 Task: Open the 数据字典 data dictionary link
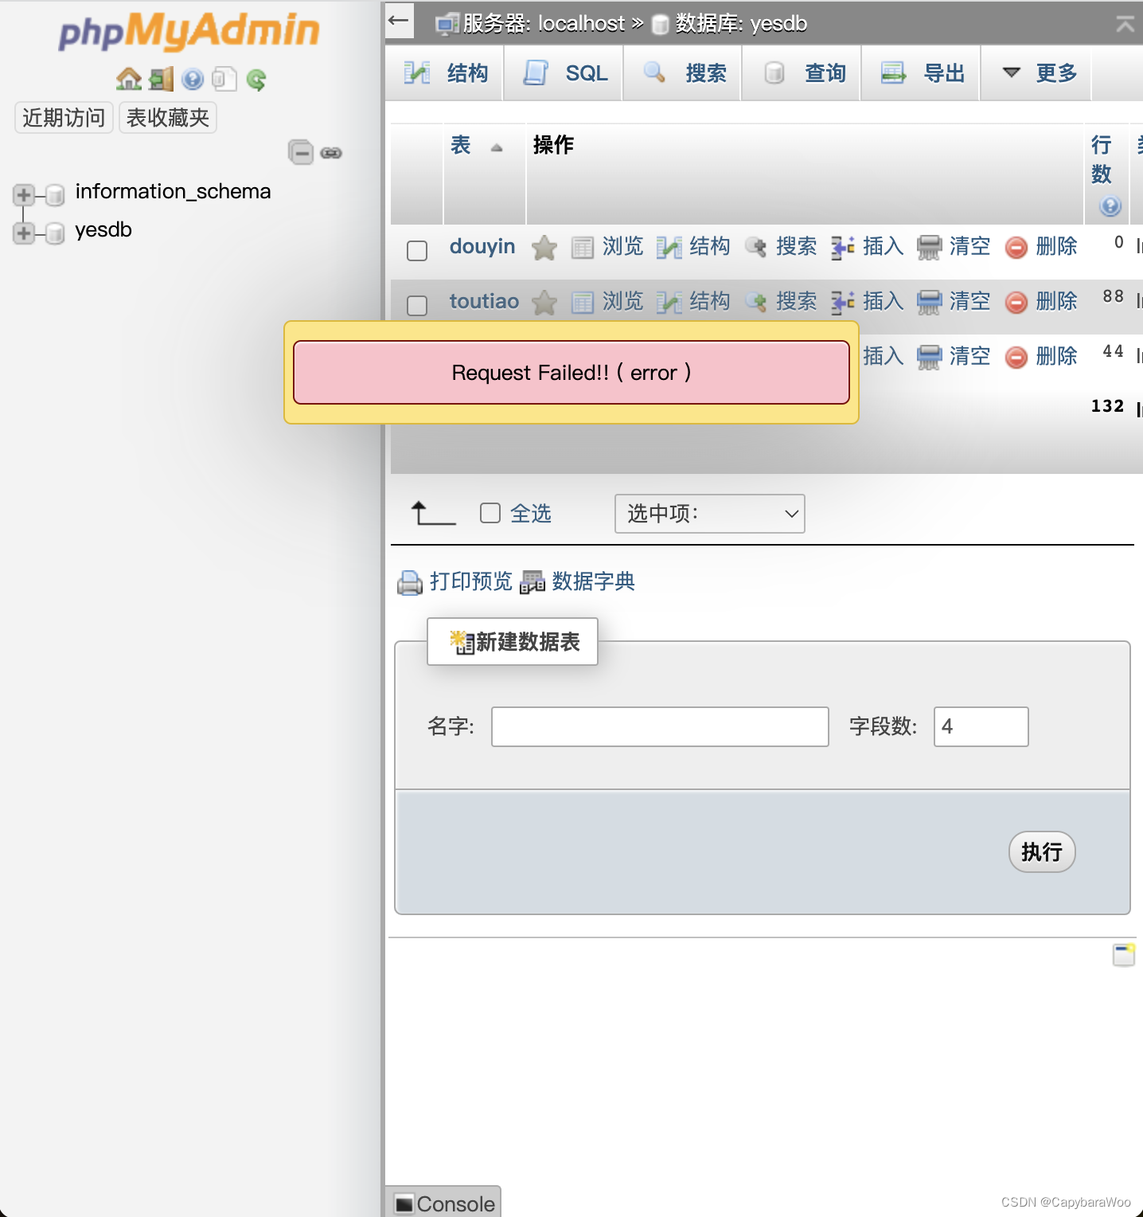pyautogui.click(x=593, y=582)
